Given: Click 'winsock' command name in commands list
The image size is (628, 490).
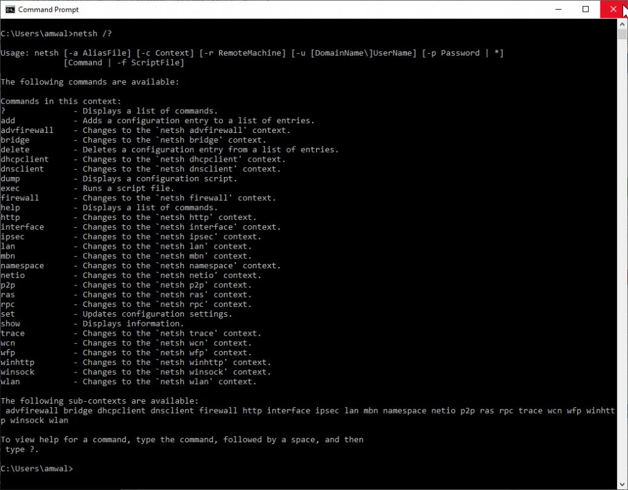Looking at the screenshot, I should click(x=18, y=372).
